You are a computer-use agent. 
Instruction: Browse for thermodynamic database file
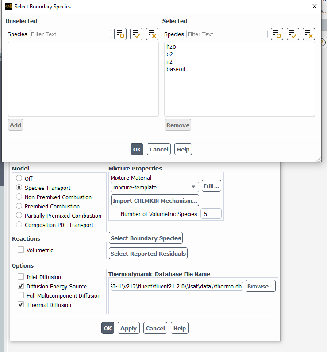click(x=261, y=286)
